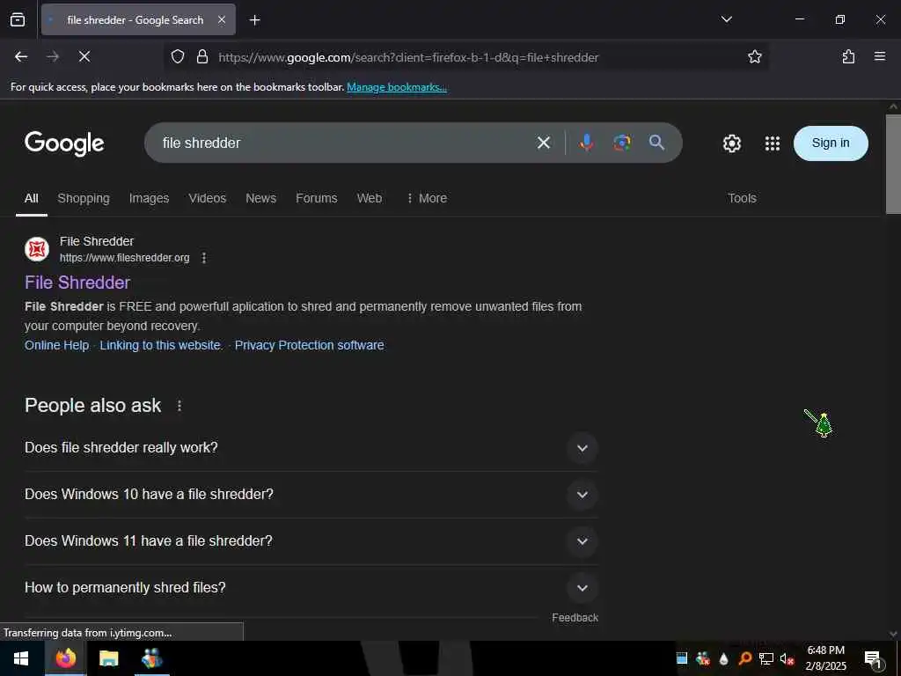Switch to Firefox in the taskbar

(65, 658)
